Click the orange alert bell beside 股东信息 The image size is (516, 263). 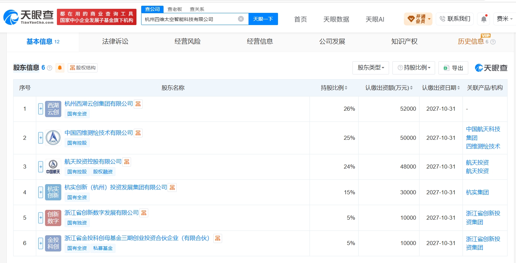coord(60,68)
